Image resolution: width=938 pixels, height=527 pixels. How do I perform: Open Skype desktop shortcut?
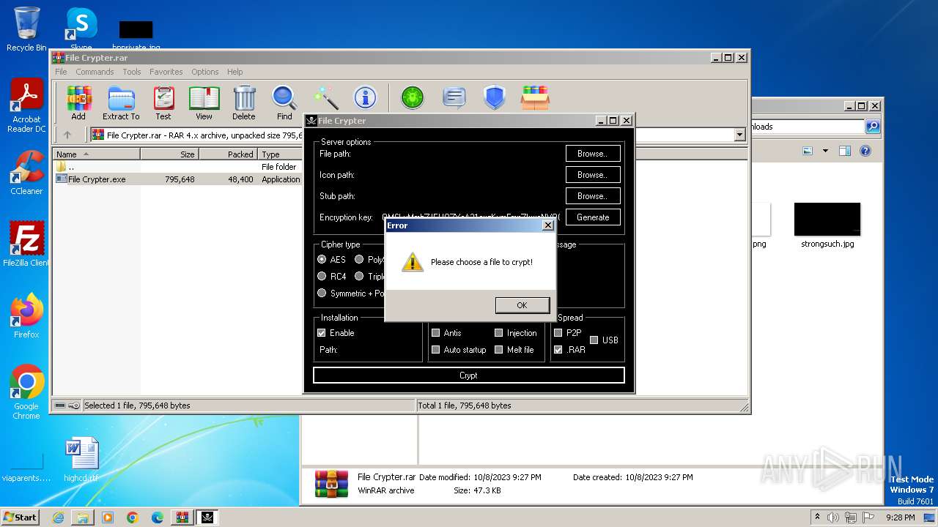click(81, 29)
